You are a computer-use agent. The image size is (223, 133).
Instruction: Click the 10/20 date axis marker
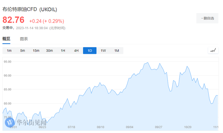(188, 127)
